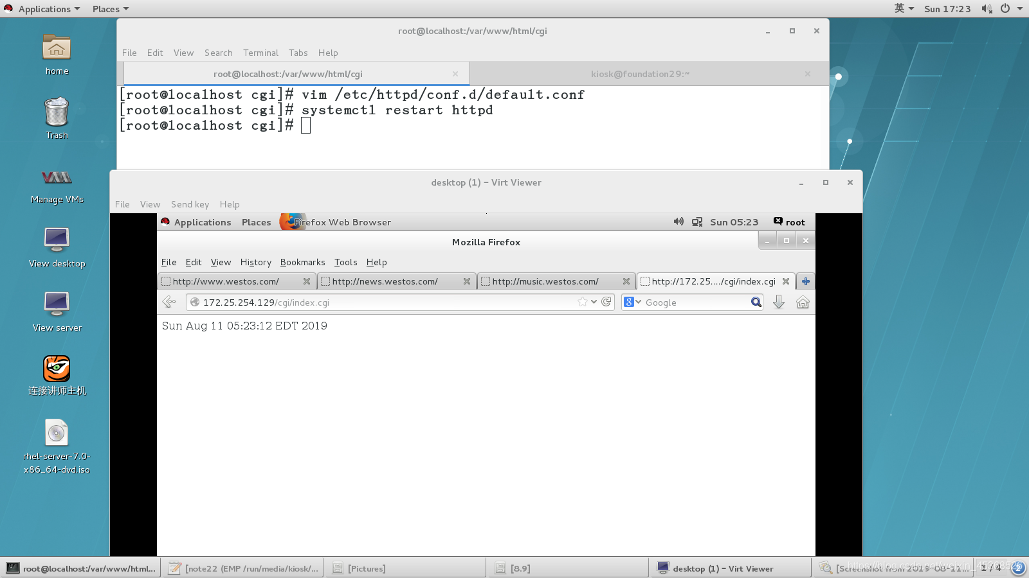Click terminal Help menu
The width and height of the screenshot is (1029, 578).
pyautogui.click(x=328, y=53)
